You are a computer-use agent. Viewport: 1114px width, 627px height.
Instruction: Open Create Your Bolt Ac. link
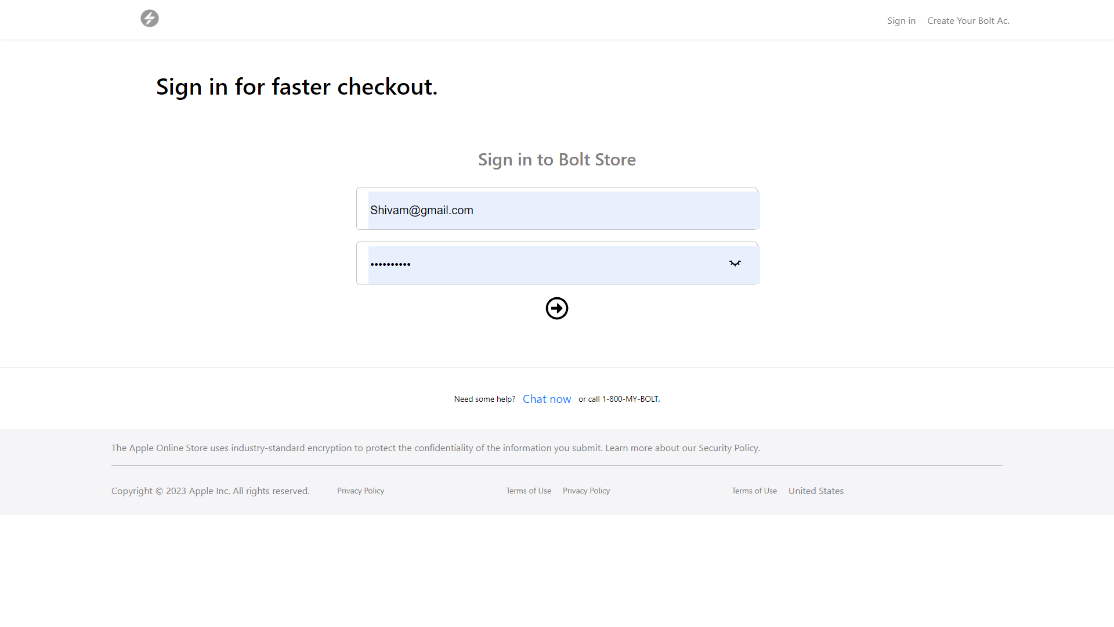(968, 21)
